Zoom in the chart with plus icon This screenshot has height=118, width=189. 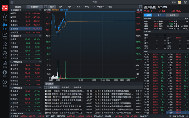pyautogui.click(x=138, y=10)
